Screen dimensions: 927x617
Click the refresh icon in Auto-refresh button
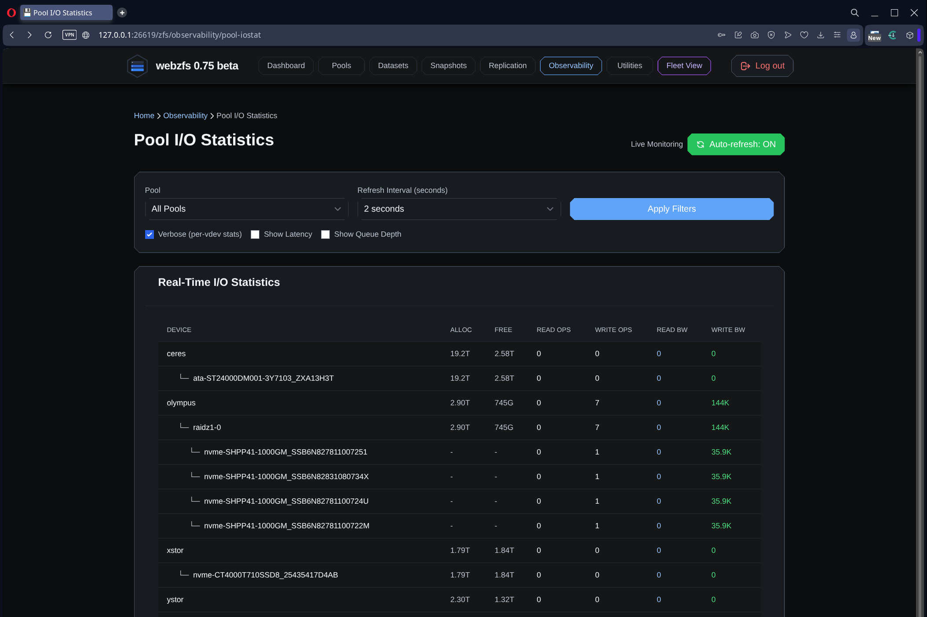pyautogui.click(x=700, y=145)
